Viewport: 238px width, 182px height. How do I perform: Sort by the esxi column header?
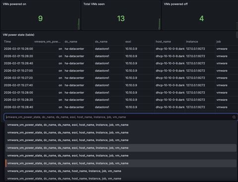coord(128,42)
